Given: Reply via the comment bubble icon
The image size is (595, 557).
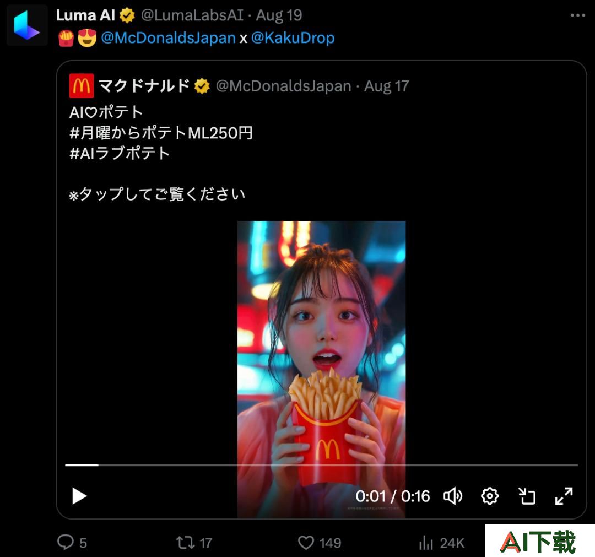Looking at the screenshot, I should click(65, 542).
